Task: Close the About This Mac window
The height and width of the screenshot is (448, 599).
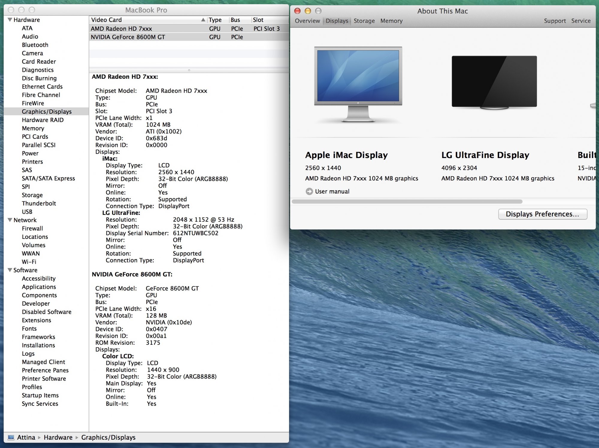Action: 297,11
